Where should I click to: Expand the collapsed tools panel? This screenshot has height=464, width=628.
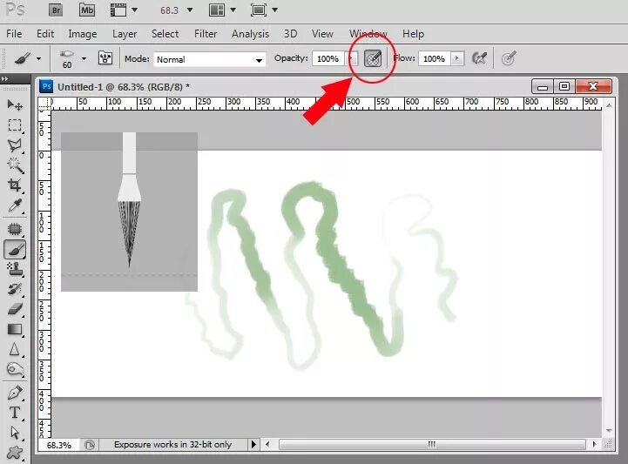point(5,79)
